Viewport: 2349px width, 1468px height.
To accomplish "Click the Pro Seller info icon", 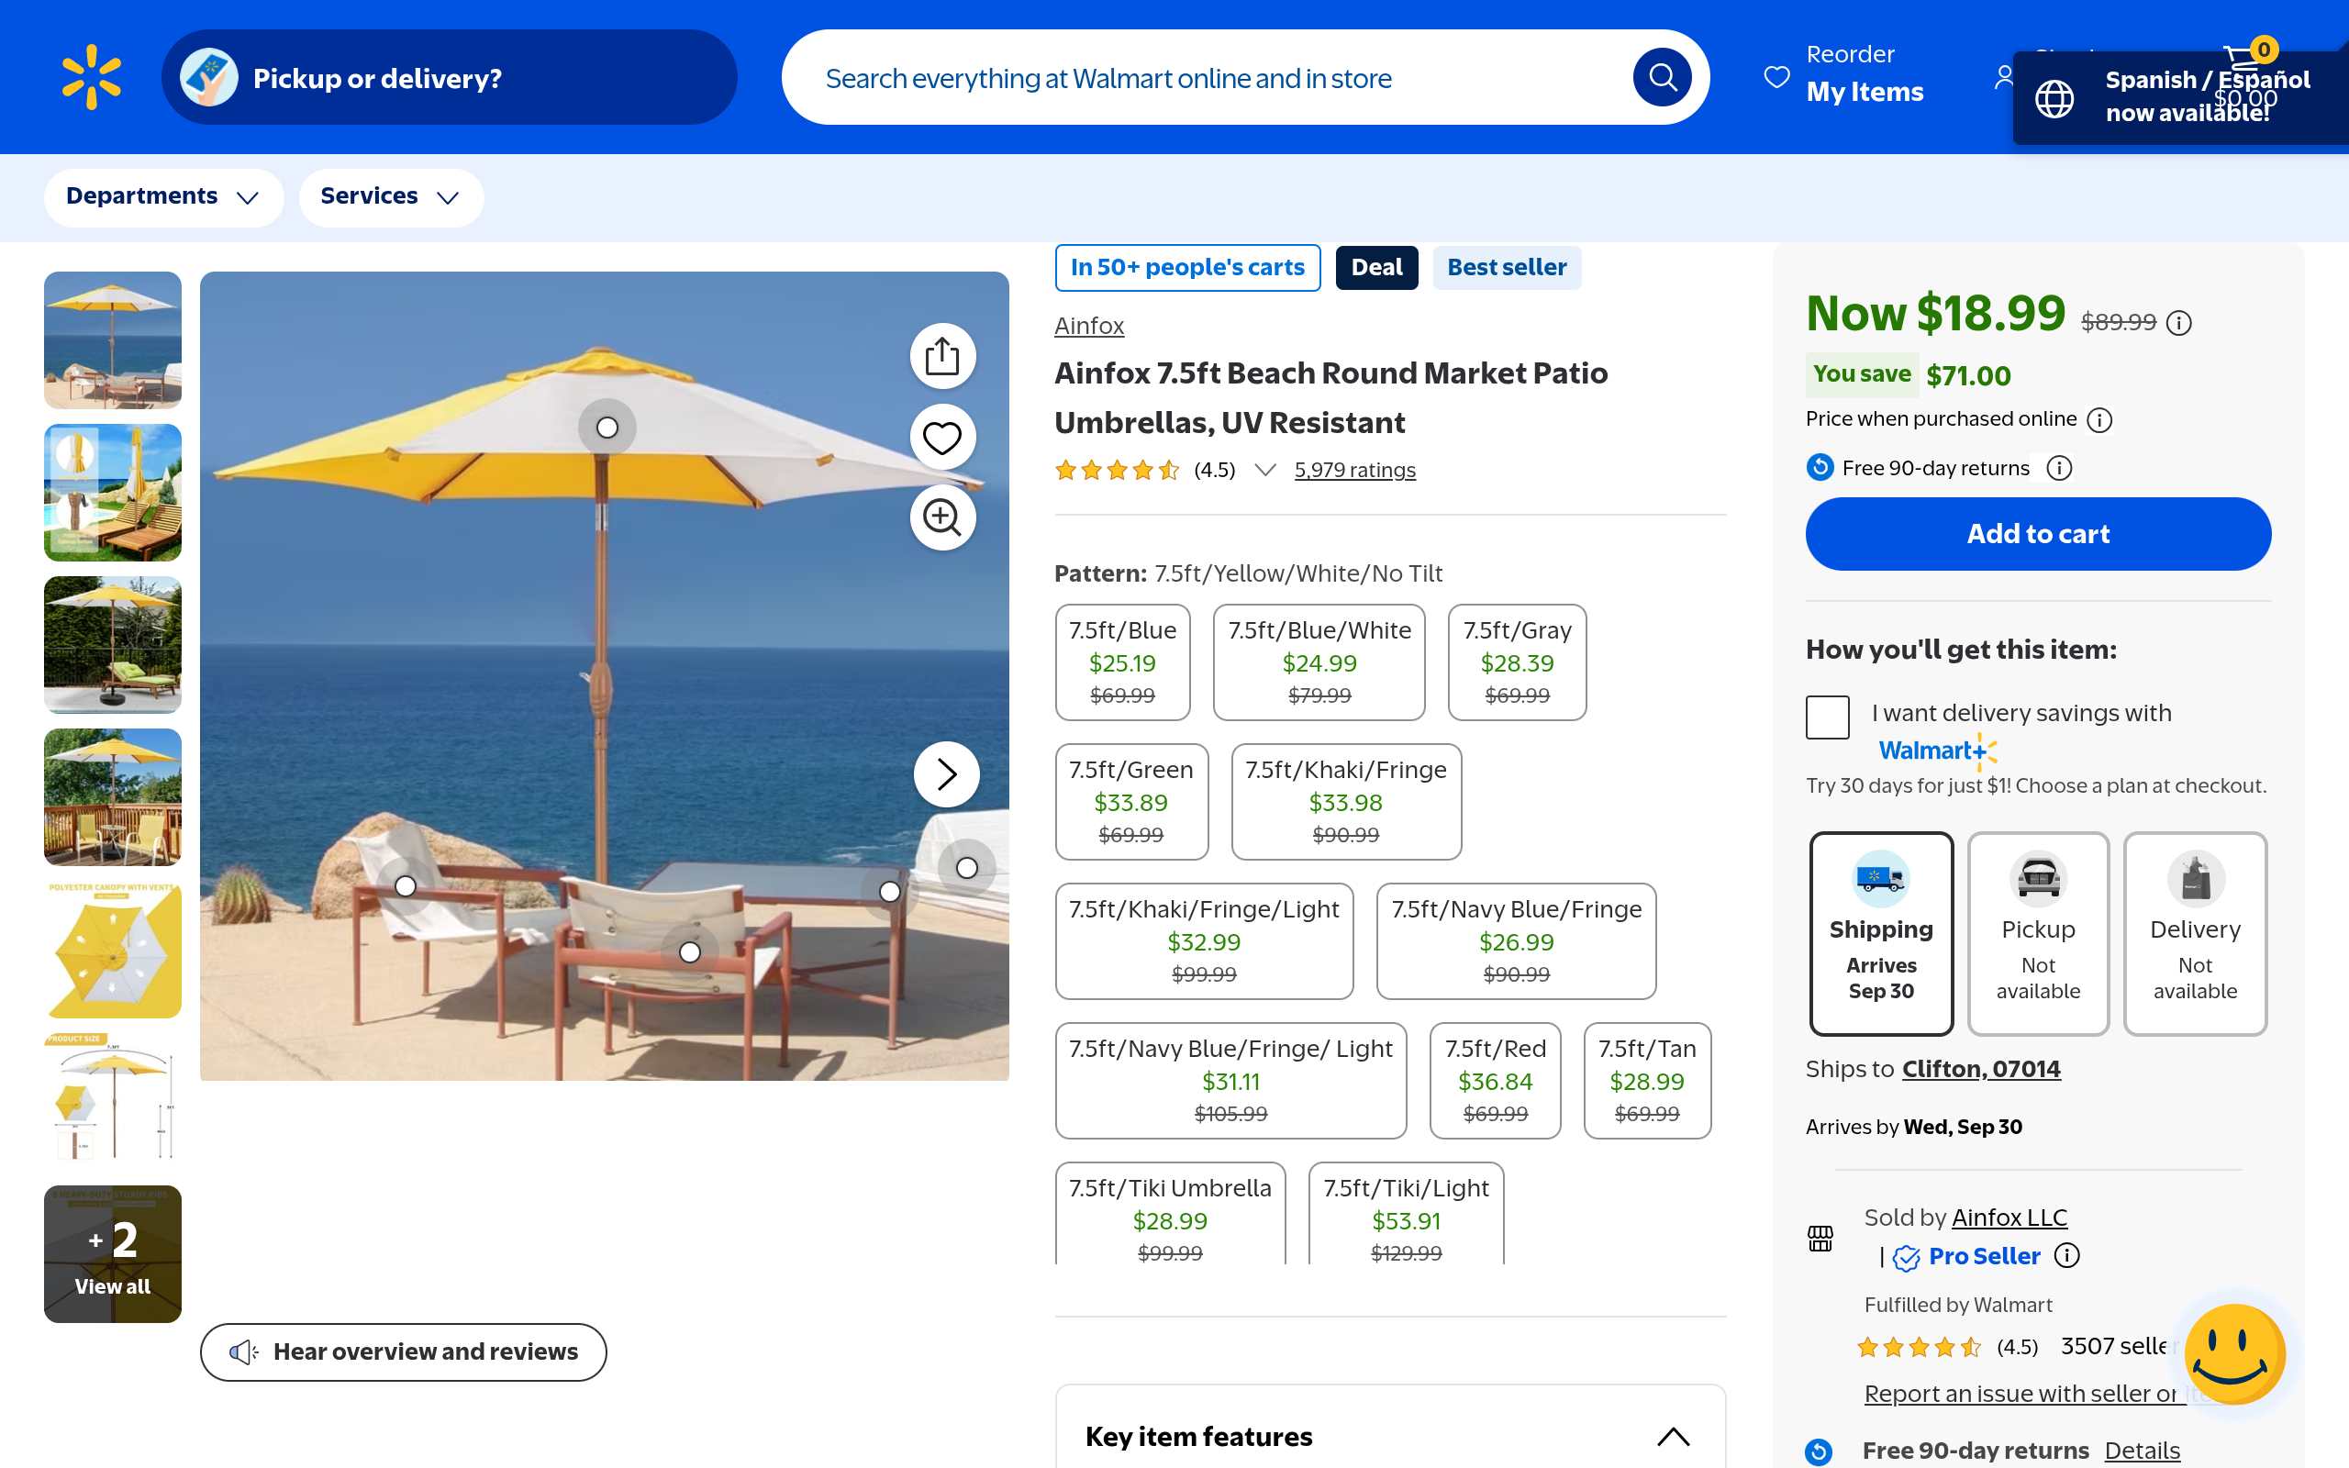I will [x=2067, y=1255].
